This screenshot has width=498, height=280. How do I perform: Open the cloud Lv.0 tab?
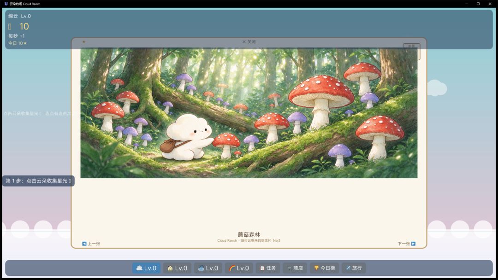click(x=146, y=268)
